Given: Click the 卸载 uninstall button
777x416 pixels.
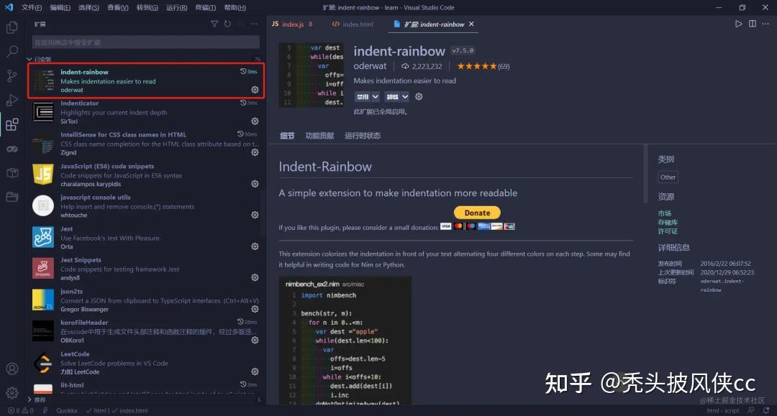Looking at the screenshot, I should [x=393, y=97].
